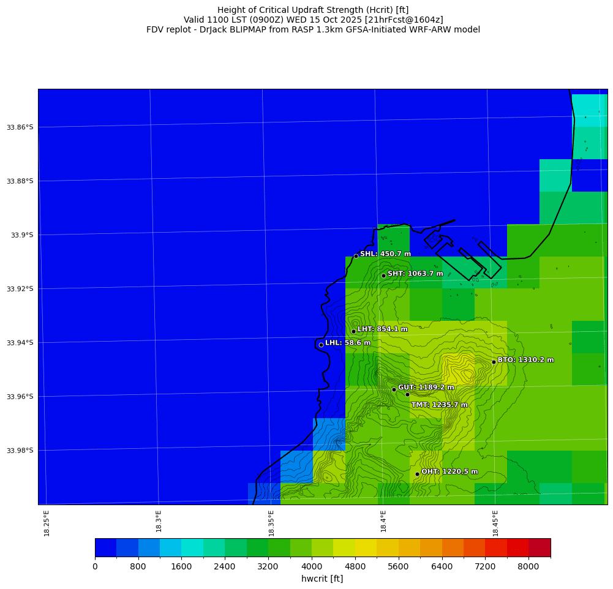Click the TMT station marker dot
613x589 pixels.
pos(407,394)
